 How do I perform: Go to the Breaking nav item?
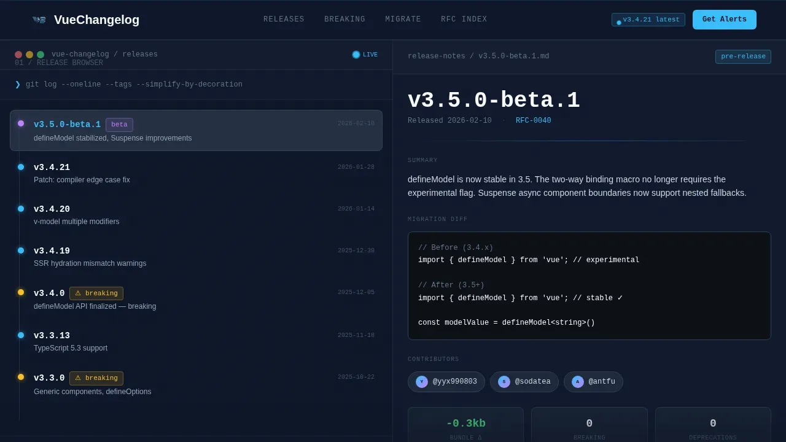tap(344, 20)
